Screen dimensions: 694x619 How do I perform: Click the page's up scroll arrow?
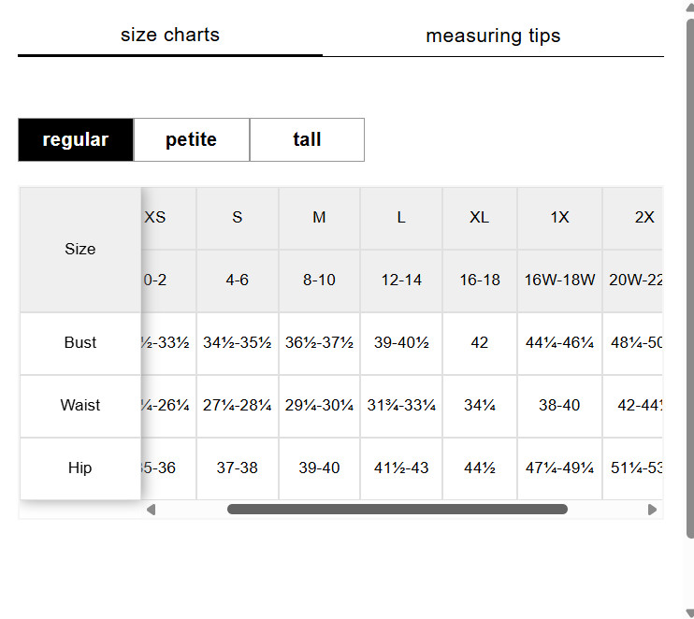click(689, 7)
